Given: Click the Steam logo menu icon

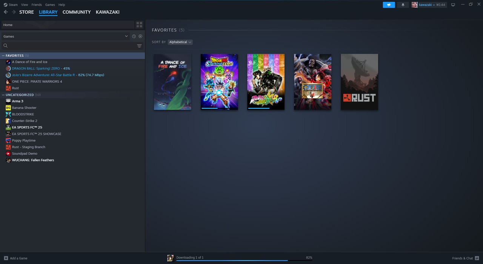Looking at the screenshot, I should 5,5.
